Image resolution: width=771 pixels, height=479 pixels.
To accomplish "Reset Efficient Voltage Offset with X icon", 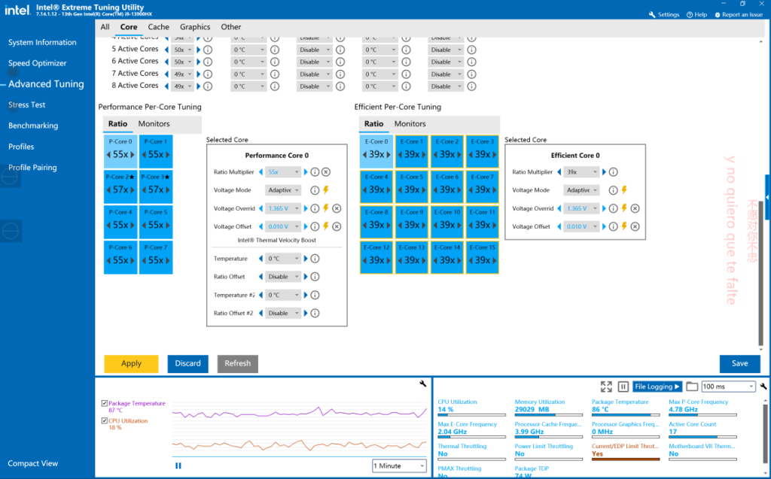I will (x=635, y=226).
